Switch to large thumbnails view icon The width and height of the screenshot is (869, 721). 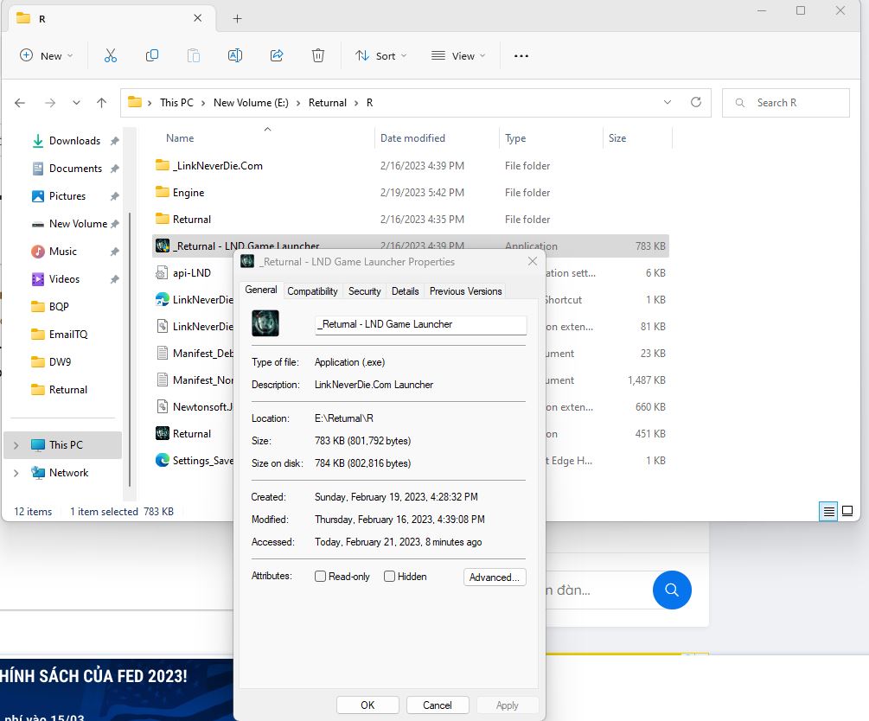point(847,511)
